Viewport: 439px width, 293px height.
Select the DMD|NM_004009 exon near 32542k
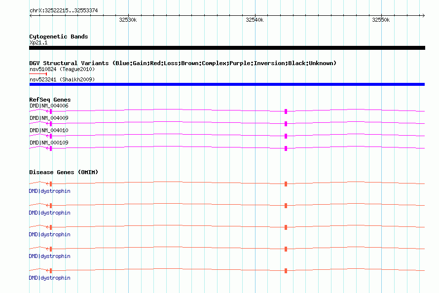[286, 124]
